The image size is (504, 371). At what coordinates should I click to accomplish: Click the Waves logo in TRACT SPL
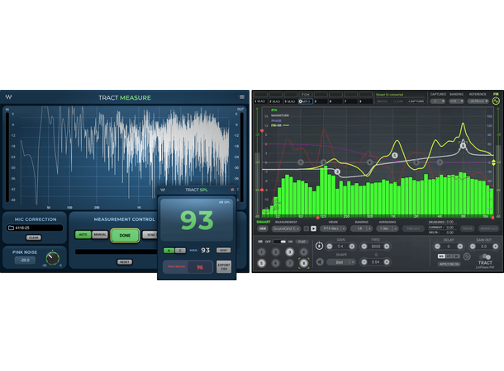click(163, 190)
